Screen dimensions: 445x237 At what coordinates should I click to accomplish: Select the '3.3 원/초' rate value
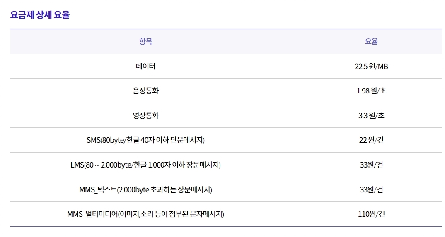pos(371,116)
